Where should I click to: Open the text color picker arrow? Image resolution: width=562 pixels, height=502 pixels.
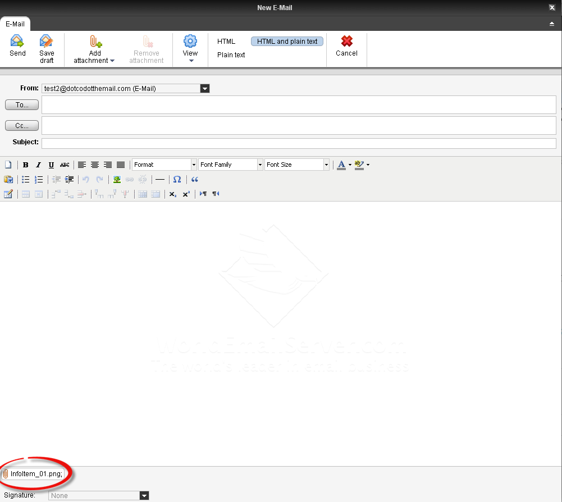tap(350, 165)
